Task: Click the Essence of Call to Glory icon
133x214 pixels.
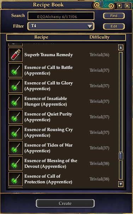Action: [x=16, y=86]
